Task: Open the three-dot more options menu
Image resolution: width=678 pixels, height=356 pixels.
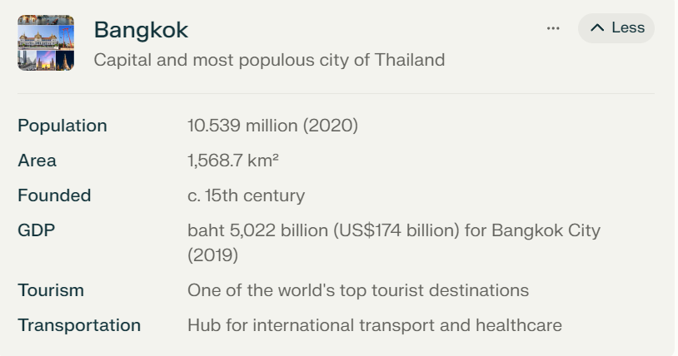Action: pyautogui.click(x=553, y=28)
